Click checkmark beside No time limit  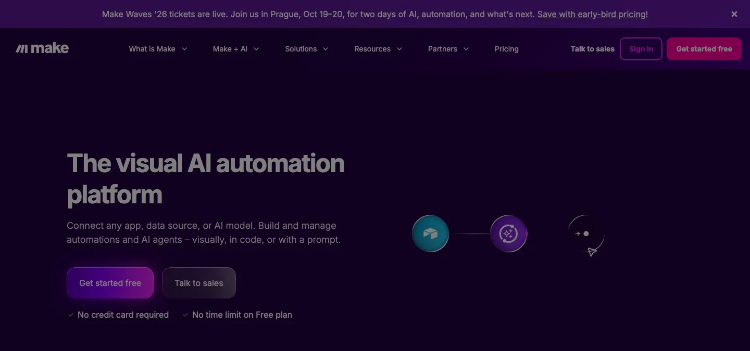click(x=185, y=315)
